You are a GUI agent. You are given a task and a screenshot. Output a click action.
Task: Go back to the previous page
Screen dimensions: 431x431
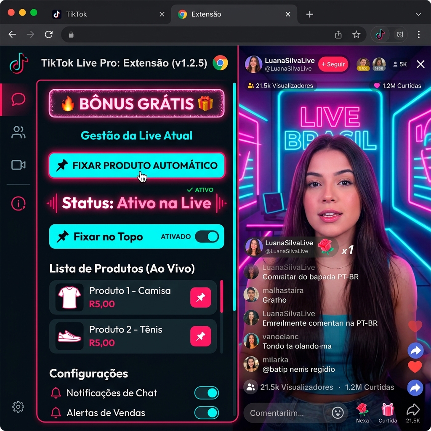pyautogui.click(x=12, y=35)
